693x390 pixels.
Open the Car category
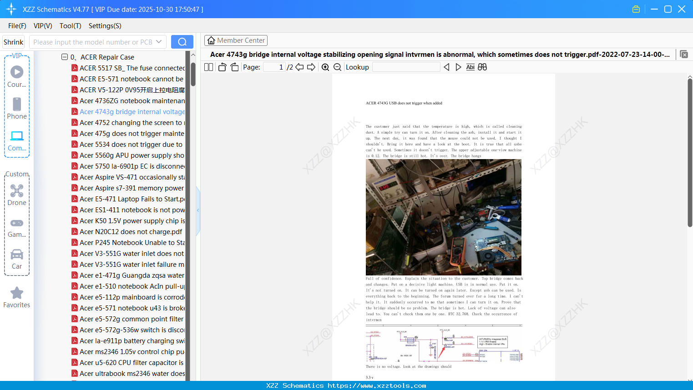[17, 259]
